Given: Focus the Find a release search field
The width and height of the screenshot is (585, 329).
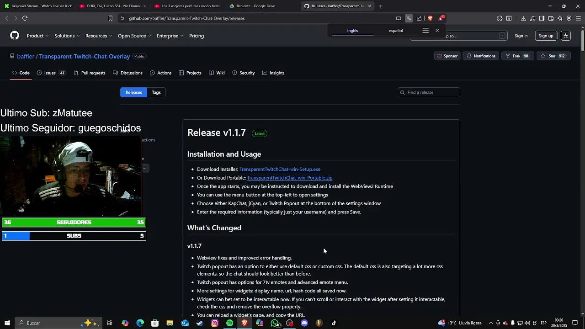Looking at the screenshot, I should [x=429, y=92].
